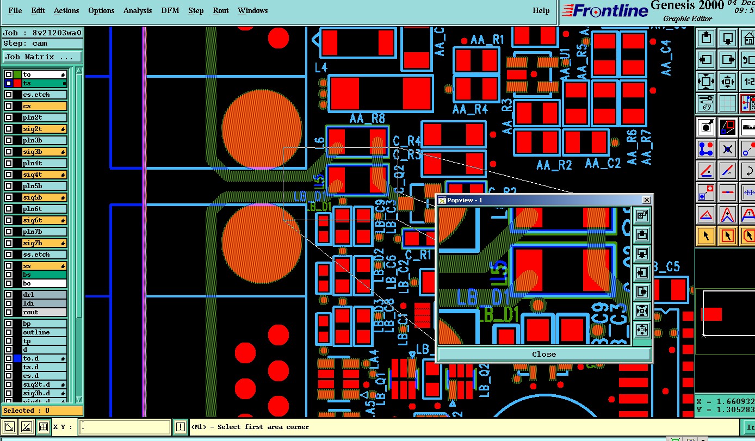
Task: Toggle the checkbox for layer cs.etch
Action: coord(8,95)
